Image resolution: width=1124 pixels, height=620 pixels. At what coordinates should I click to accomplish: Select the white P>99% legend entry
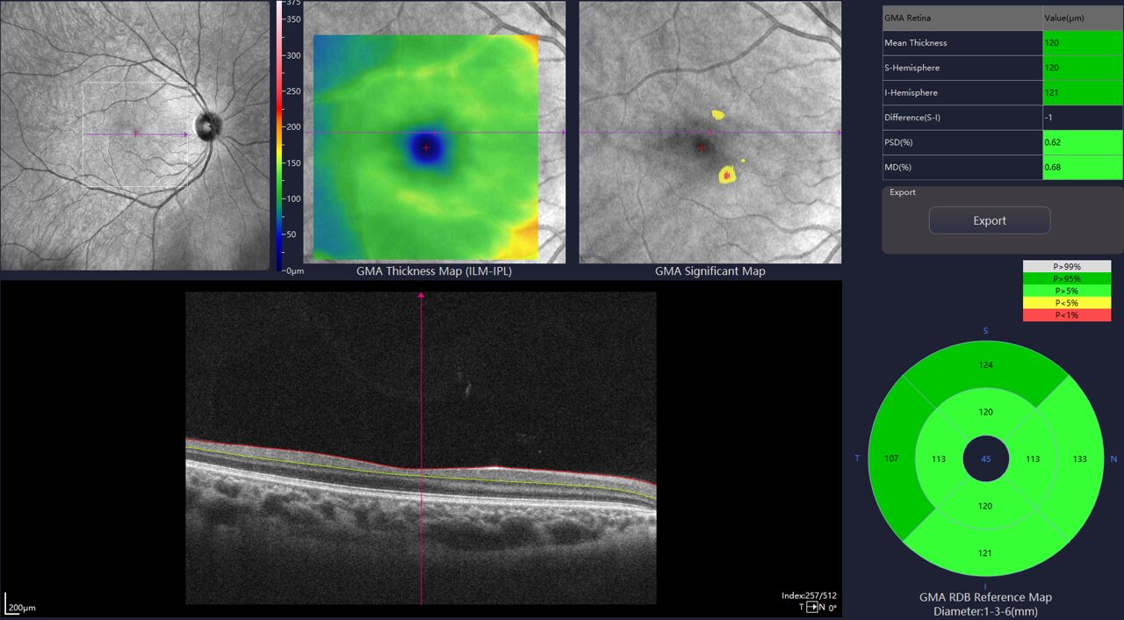1067,266
